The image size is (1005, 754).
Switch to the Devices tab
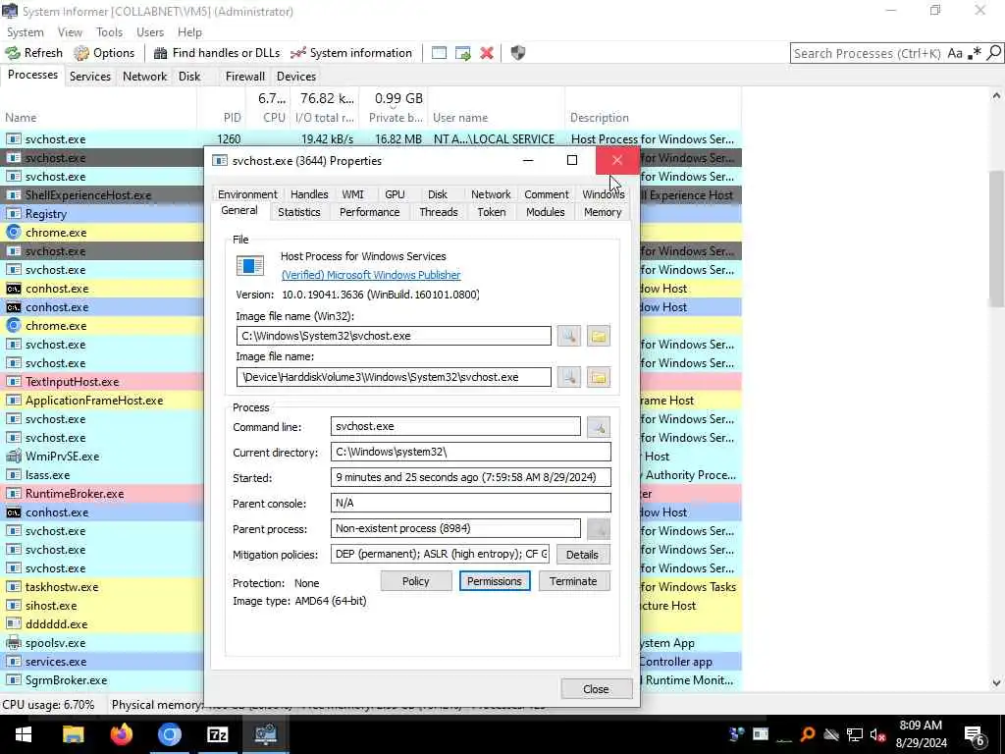pyautogui.click(x=296, y=77)
